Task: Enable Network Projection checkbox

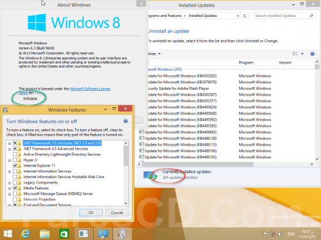Action: [x=15, y=199]
